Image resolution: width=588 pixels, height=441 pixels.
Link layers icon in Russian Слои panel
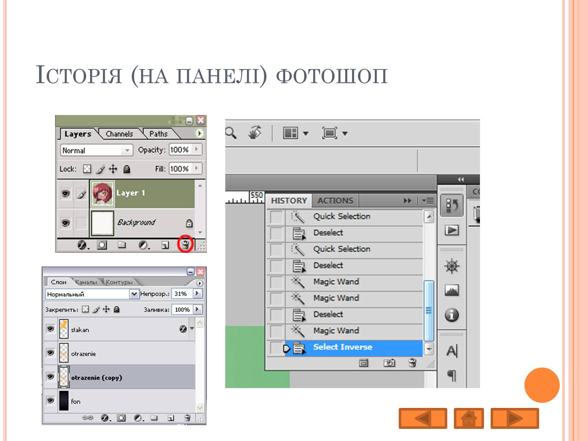tap(87, 418)
